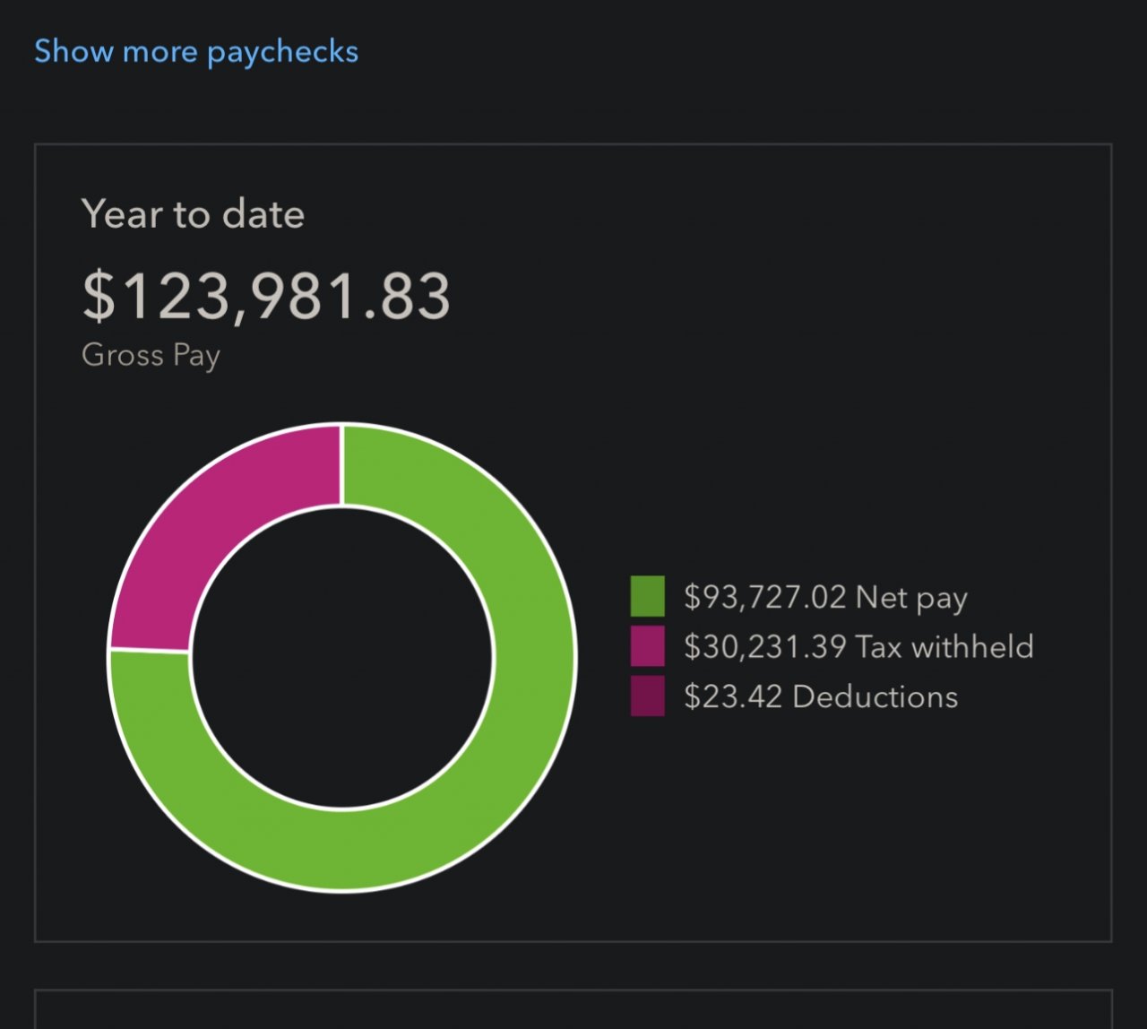Viewport: 1147px width, 1029px height.
Task: Select the "Net pay" legend label text
Action: (911, 598)
